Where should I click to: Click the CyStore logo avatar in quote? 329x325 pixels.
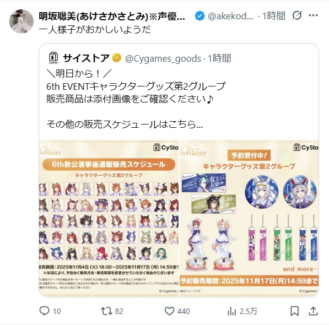53,58
